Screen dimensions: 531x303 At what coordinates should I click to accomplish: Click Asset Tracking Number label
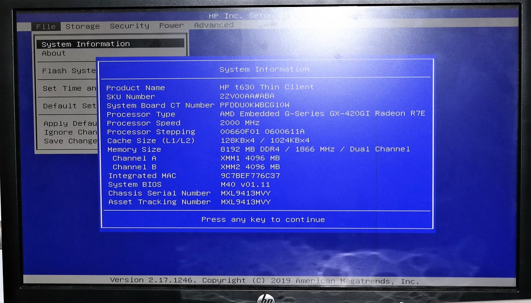tap(160, 202)
